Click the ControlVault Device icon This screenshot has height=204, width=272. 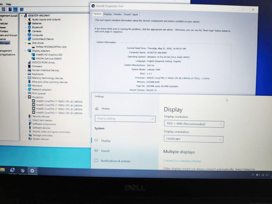[x=29, y=39]
